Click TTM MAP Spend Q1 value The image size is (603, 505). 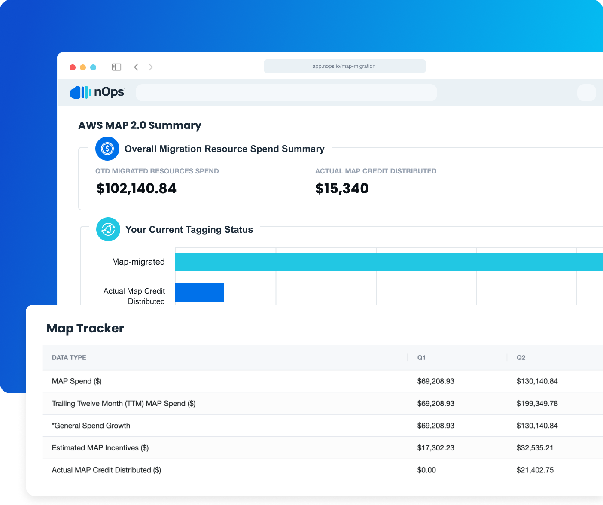[435, 404]
